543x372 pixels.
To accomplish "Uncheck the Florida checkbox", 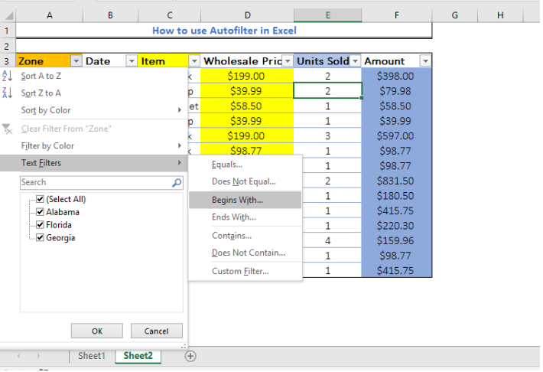I will click(x=41, y=225).
